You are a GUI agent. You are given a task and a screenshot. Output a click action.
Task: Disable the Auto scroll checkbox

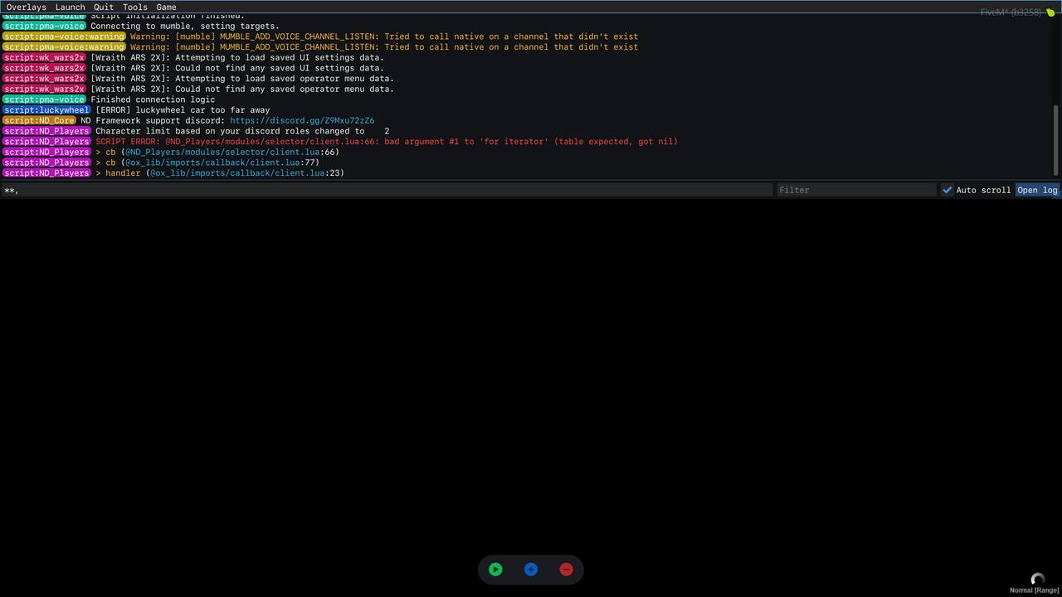pos(947,190)
